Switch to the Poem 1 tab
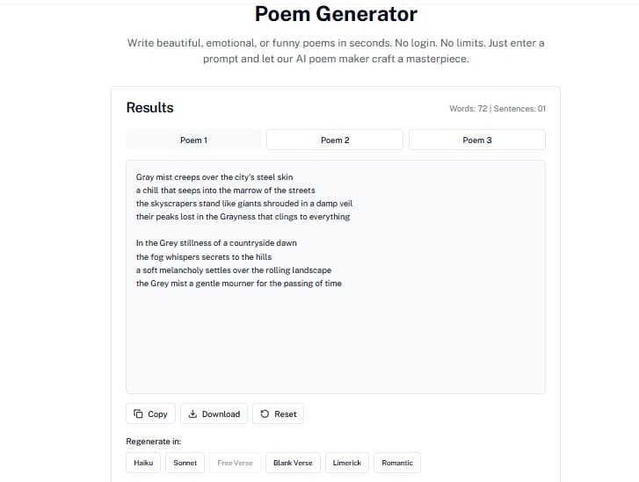 pyautogui.click(x=193, y=140)
